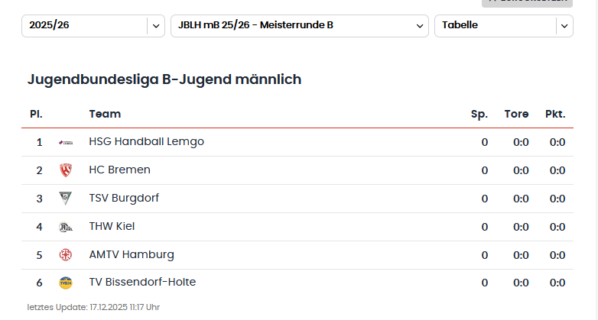598x320 pixels.
Task: Open HC Bremen team page
Action: 119,170
